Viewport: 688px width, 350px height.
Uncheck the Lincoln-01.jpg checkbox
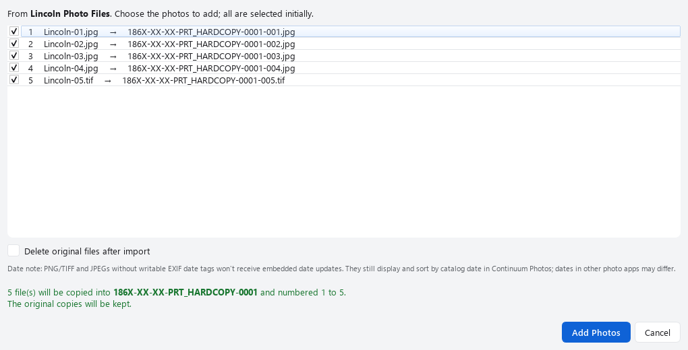click(14, 32)
